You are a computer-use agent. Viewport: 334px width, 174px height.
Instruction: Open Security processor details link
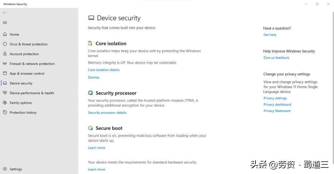tap(107, 112)
